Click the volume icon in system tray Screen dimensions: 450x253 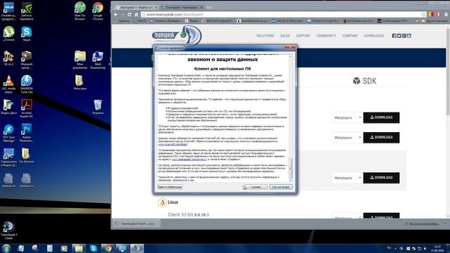coord(425,248)
